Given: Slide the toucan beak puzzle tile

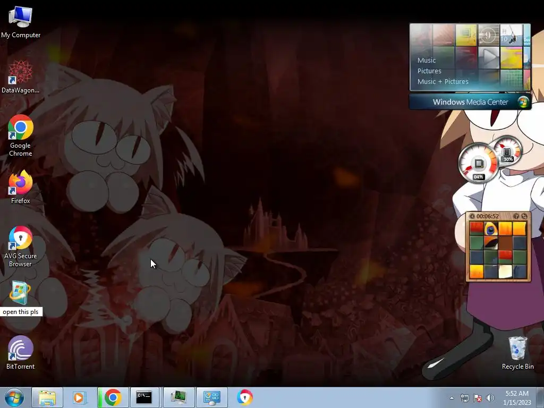Looking at the screenshot, I should [490, 243].
